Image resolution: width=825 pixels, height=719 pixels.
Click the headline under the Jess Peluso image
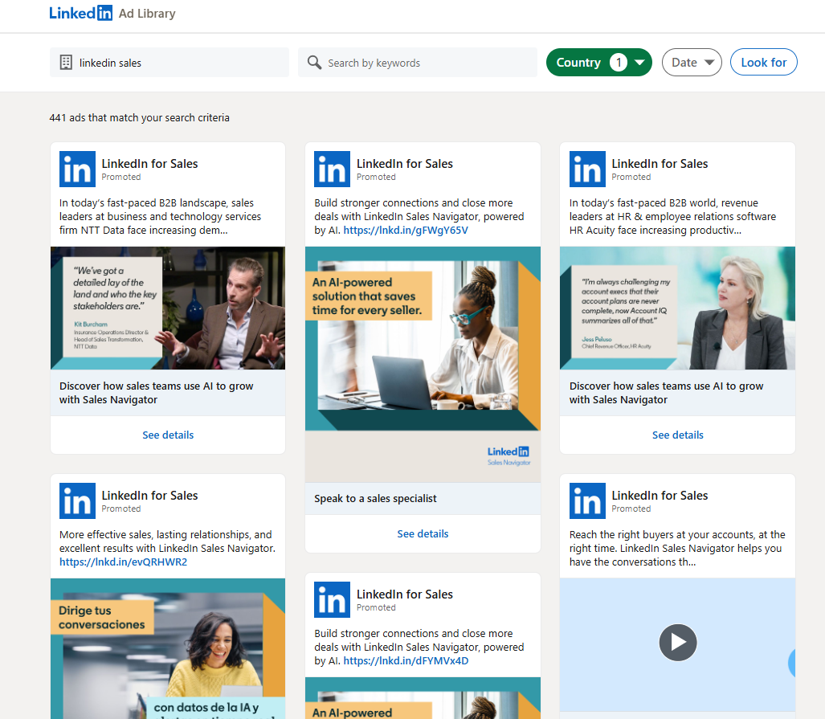[x=666, y=393]
